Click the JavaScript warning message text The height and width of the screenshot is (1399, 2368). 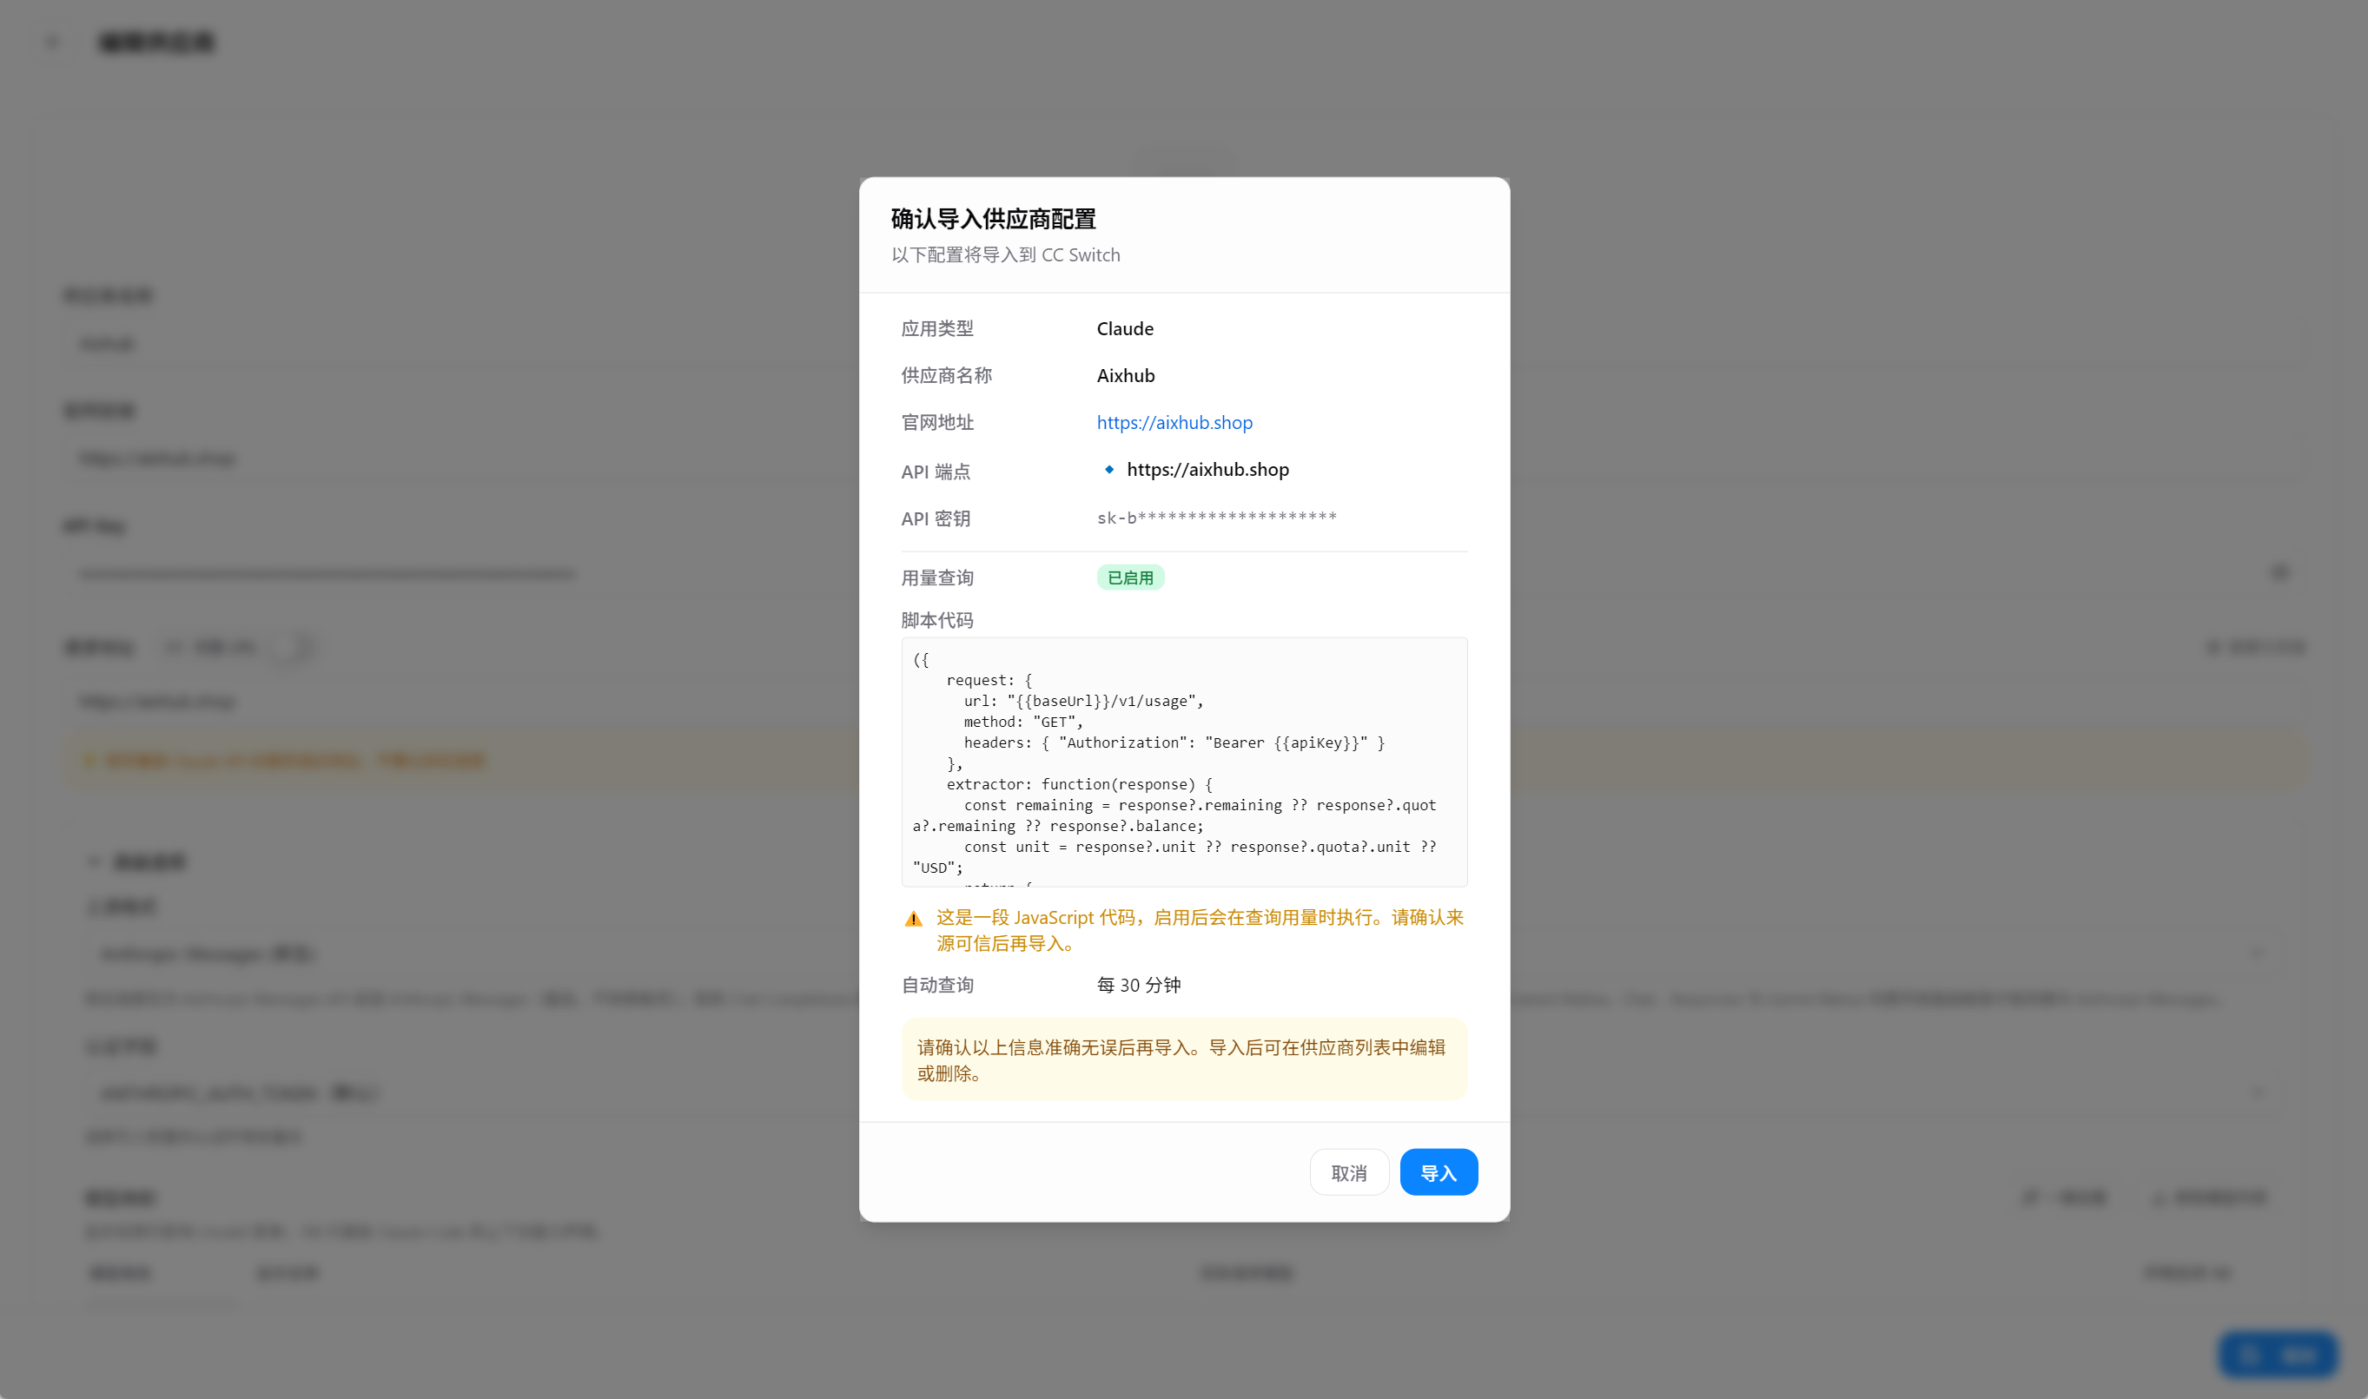pos(1200,930)
